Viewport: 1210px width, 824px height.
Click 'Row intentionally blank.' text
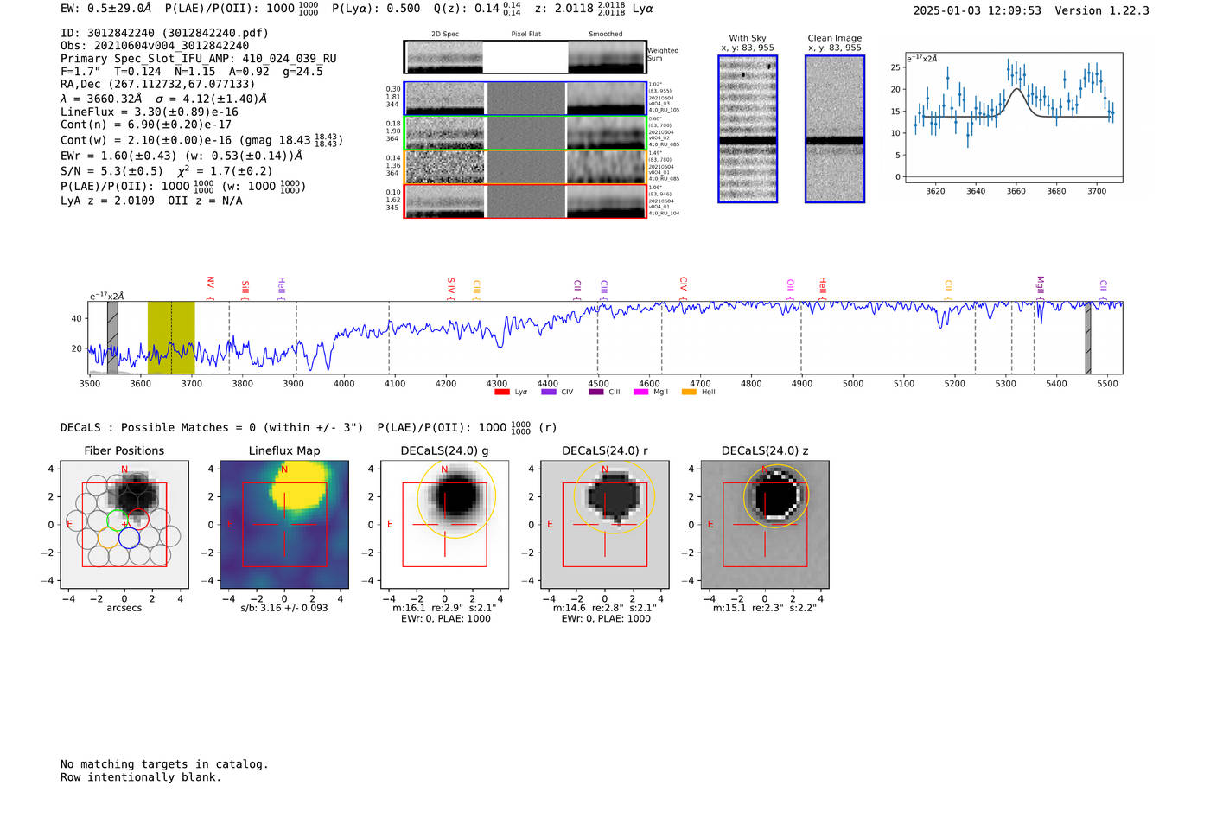coord(141,777)
